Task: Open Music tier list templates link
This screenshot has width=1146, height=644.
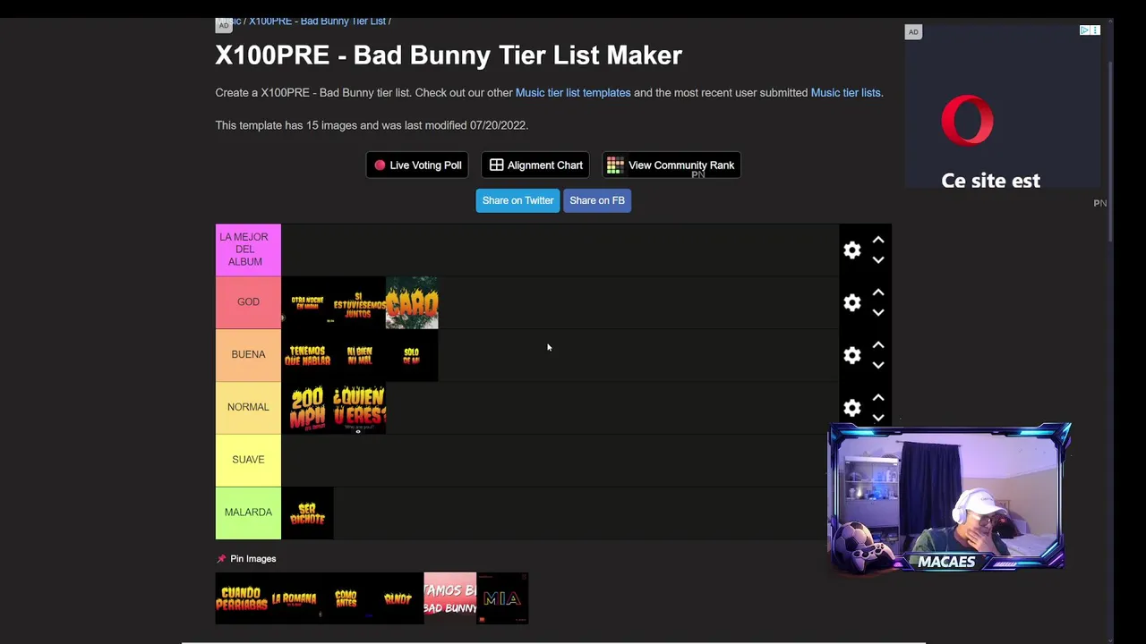Action: click(573, 93)
